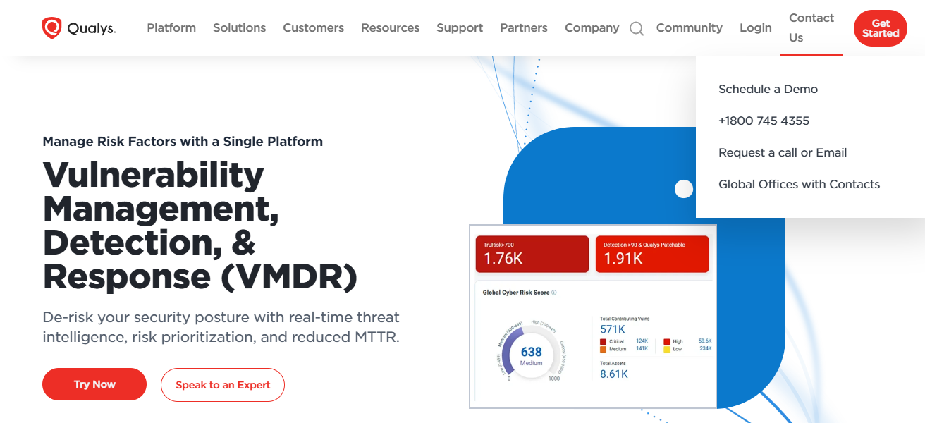Click the TruRisk>700 red tile

point(532,254)
